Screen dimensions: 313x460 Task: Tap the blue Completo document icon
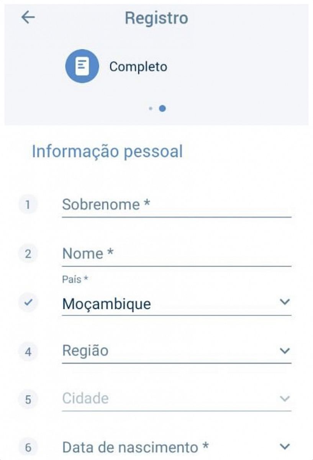pos(82,66)
